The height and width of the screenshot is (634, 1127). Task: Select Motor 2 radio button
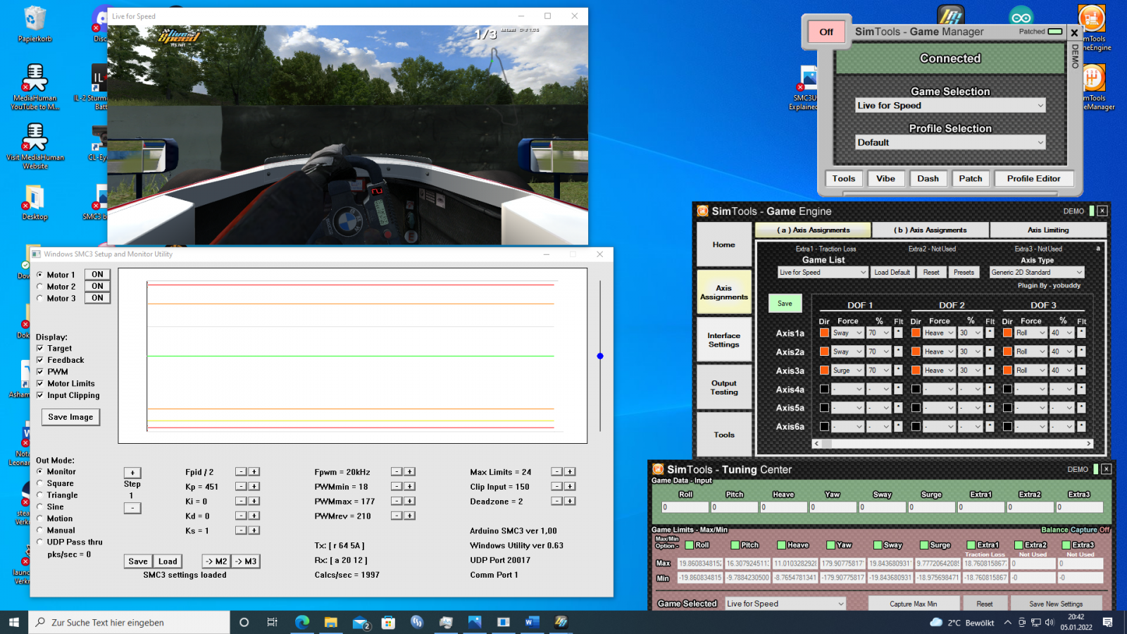pyautogui.click(x=40, y=287)
